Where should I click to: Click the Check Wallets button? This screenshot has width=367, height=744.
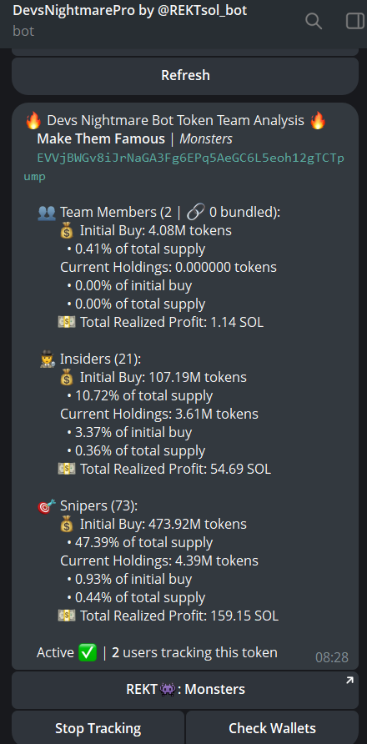point(272,728)
